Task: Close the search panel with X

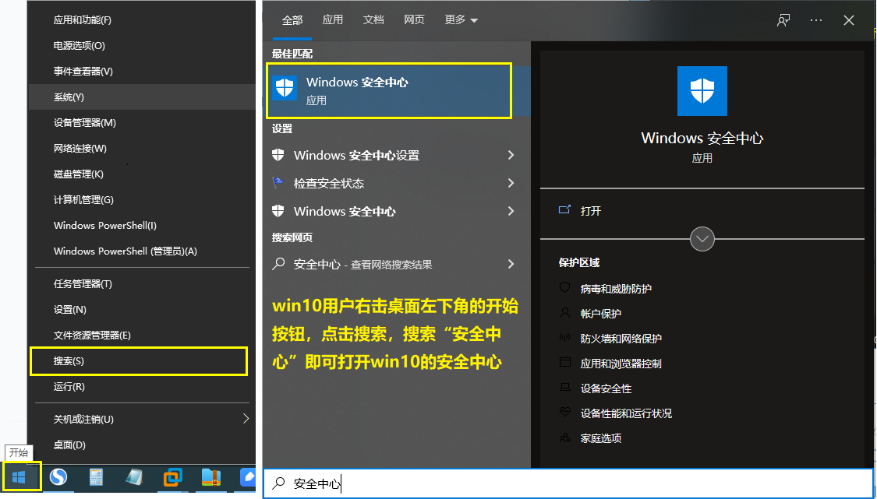Action: pos(848,21)
